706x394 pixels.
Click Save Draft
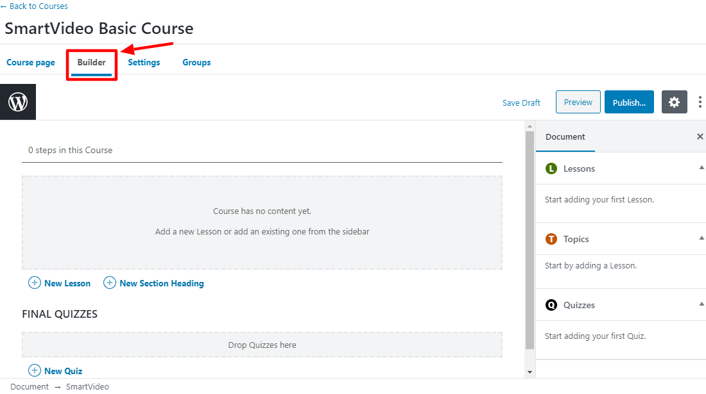521,103
